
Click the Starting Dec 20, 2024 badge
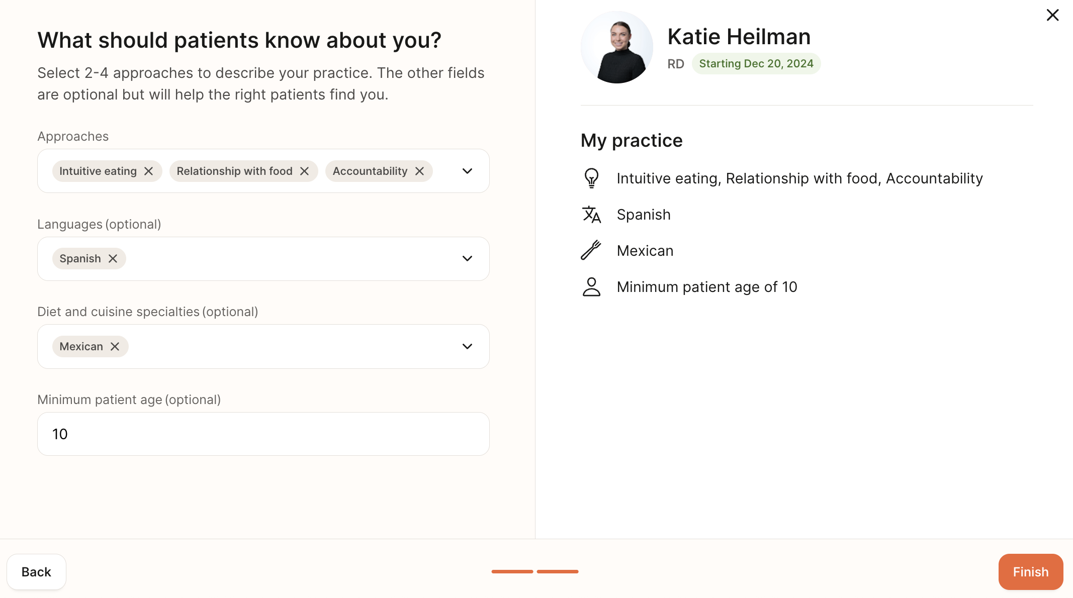(x=756, y=64)
